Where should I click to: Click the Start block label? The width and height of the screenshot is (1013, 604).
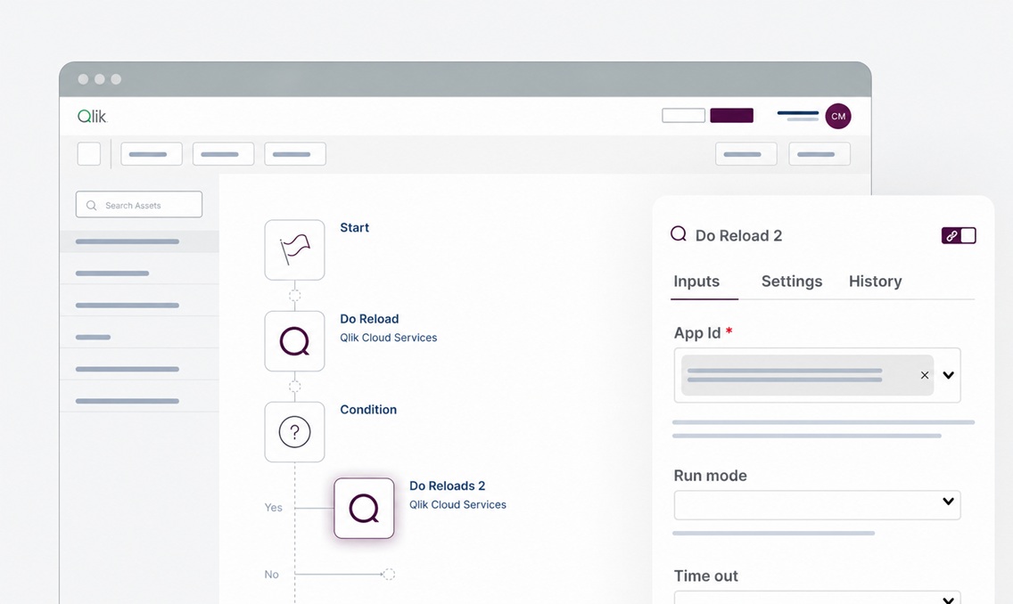click(x=354, y=228)
